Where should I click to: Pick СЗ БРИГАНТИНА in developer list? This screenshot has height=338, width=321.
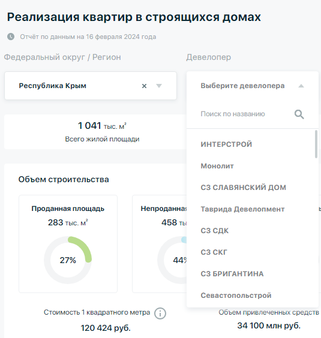click(253, 274)
